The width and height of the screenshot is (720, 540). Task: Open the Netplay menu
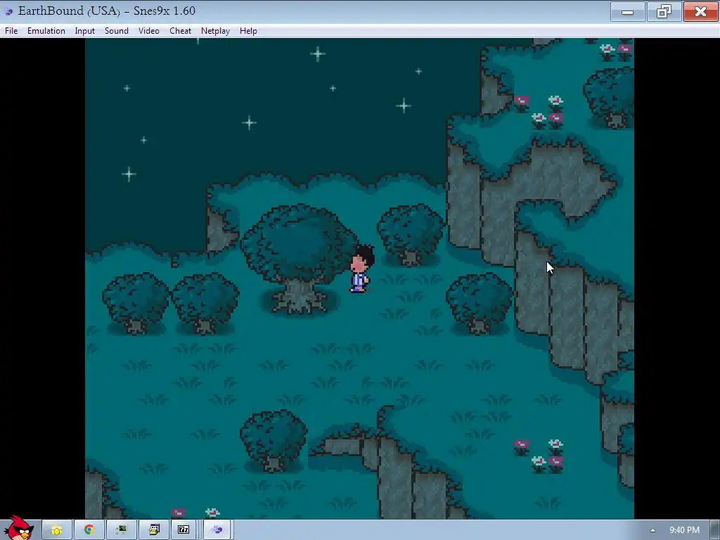[215, 31]
